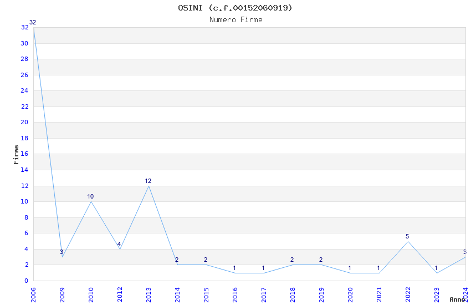Viewport: 471px width, 305px height.
Task: Select x-axis year 2015
Action: click(x=206, y=295)
